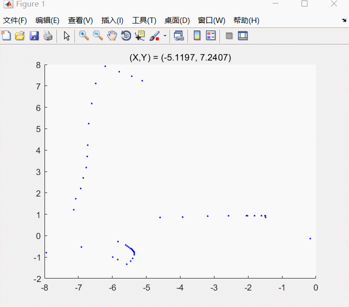349x307 pixels.
Task: Minimize the Figure 1 window
Action: point(275,3)
